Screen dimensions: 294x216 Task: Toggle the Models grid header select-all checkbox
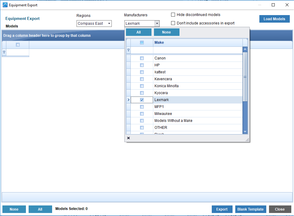click(x=18, y=45)
